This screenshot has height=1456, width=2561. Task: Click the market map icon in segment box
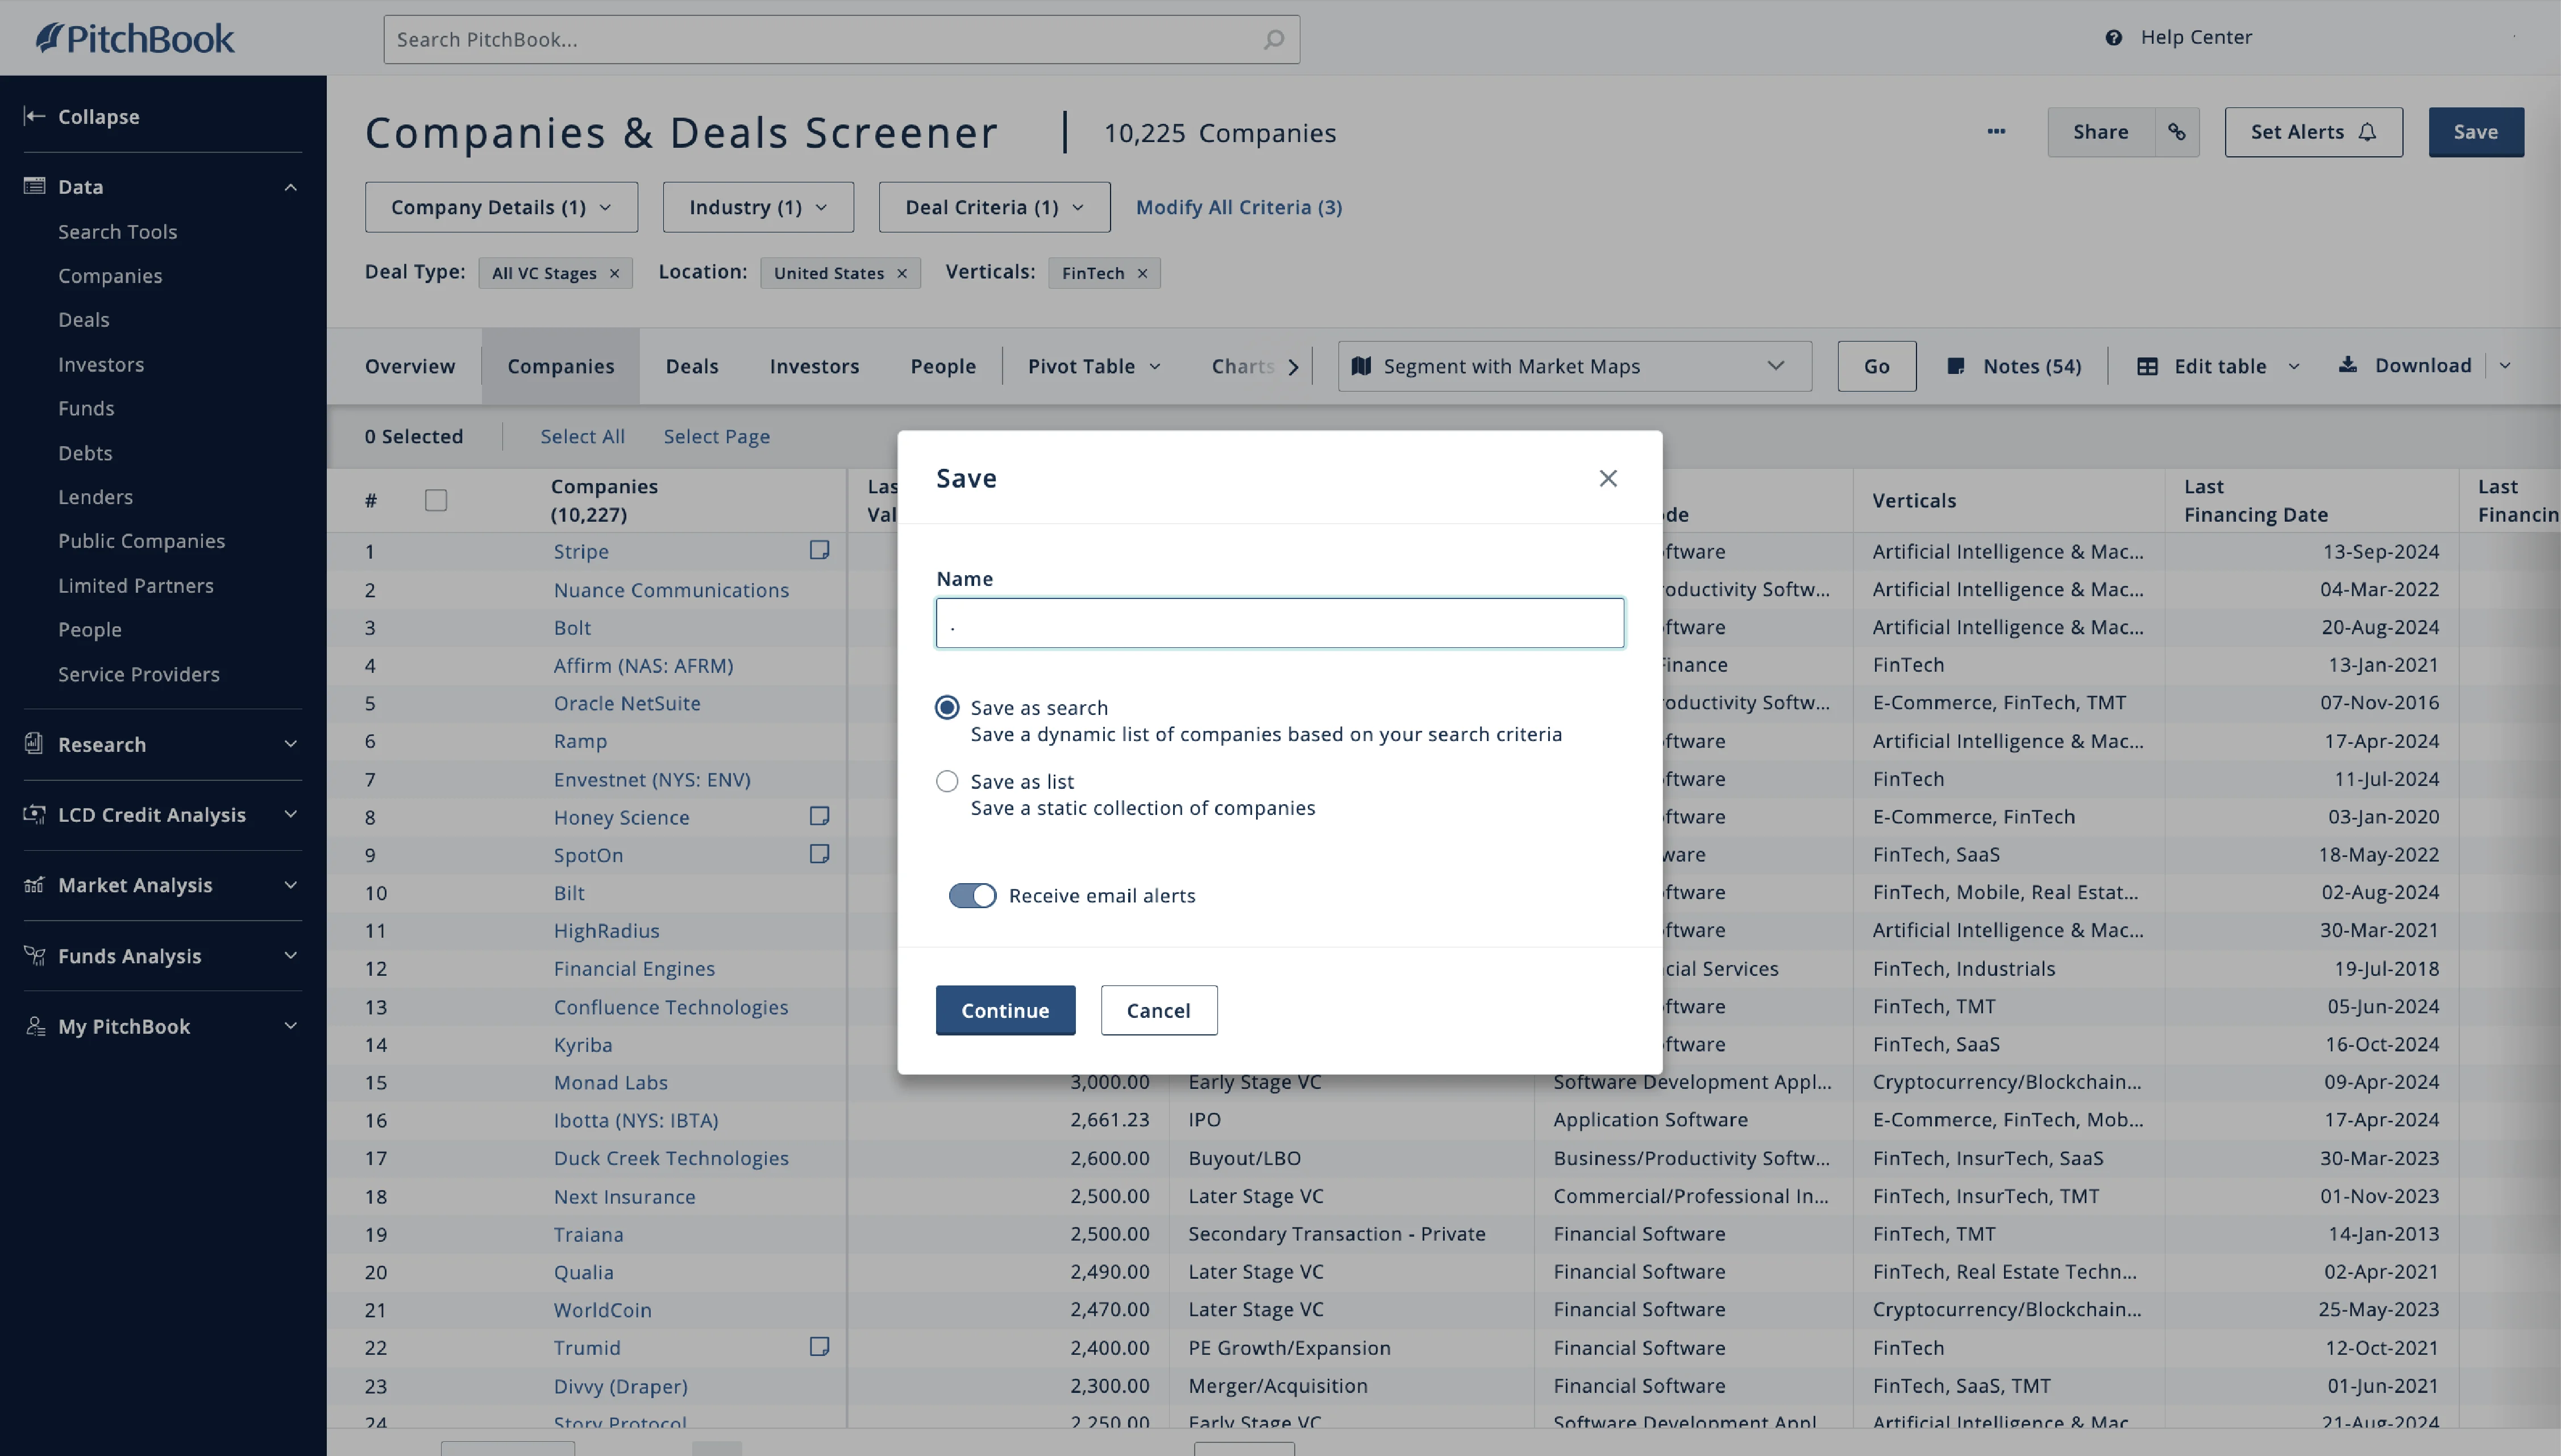click(1361, 366)
